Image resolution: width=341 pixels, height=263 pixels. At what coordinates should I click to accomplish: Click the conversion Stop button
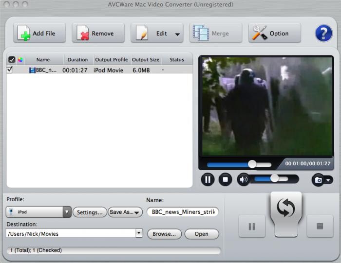[x=320, y=227]
